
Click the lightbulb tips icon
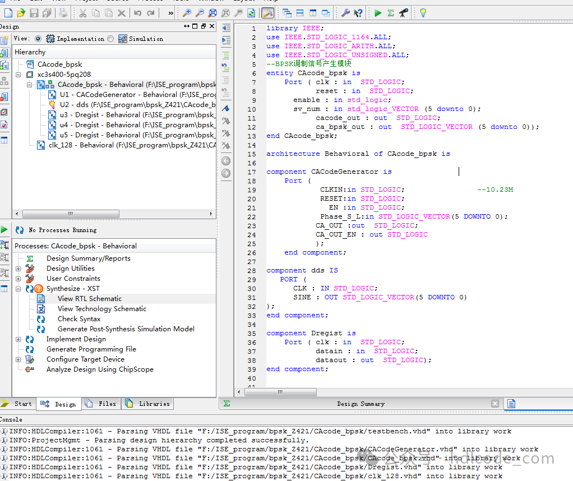(x=423, y=12)
